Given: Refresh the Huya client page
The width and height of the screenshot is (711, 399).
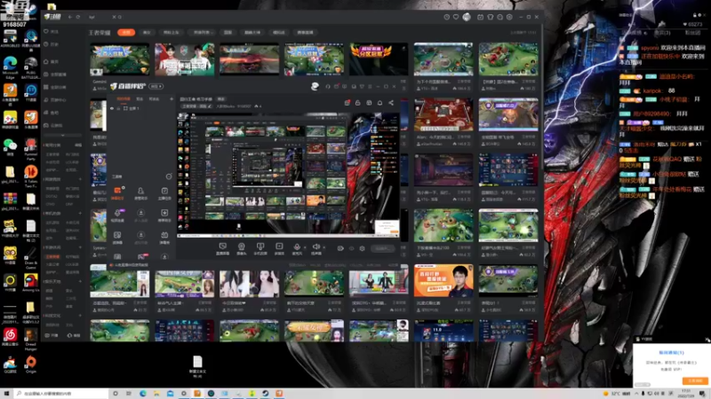Looking at the screenshot, I should coord(78,17).
